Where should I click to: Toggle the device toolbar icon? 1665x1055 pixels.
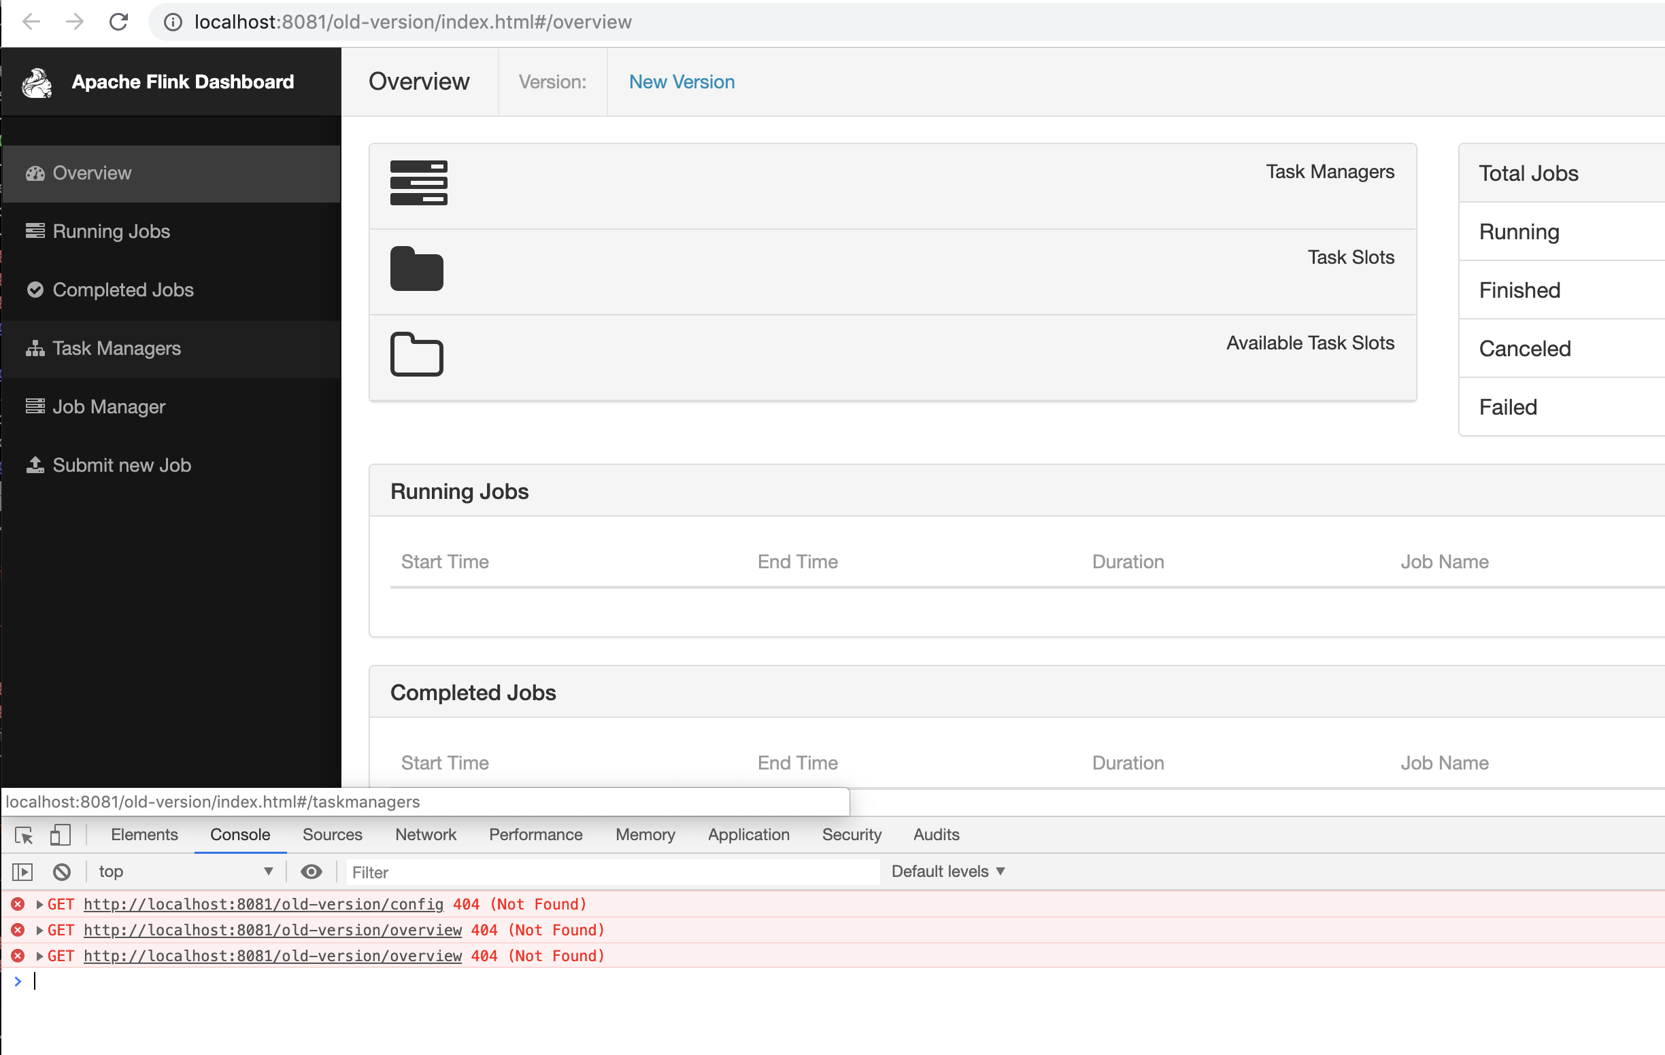point(60,835)
